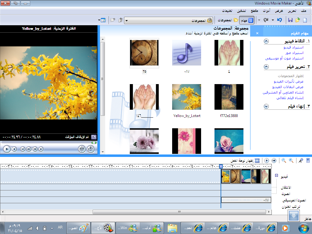Collapse the Capture Video (التقاط فيديو) section
This screenshot has height=234, width=312.
[x=266, y=41]
